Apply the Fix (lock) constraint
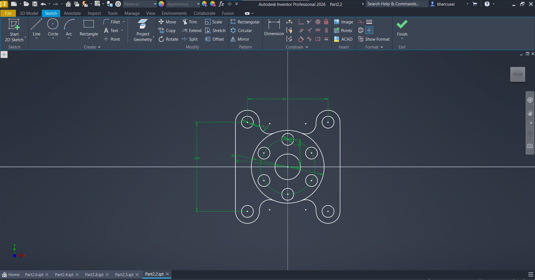Screen dimensions: 535x280 (x=326, y=22)
